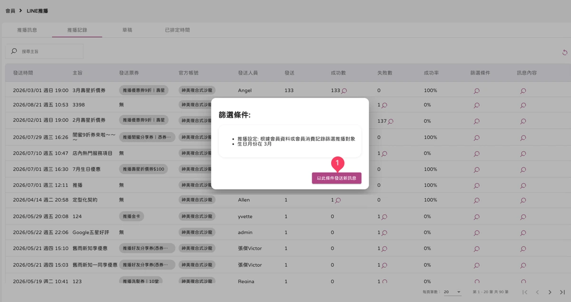View message content for 3398 row

click(x=523, y=105)
